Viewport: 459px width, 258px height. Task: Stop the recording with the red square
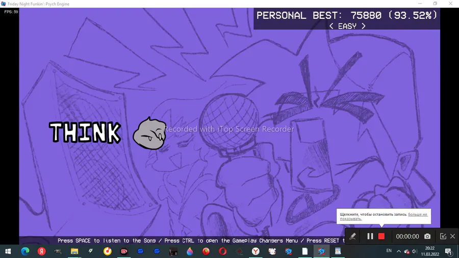point(381,237)
